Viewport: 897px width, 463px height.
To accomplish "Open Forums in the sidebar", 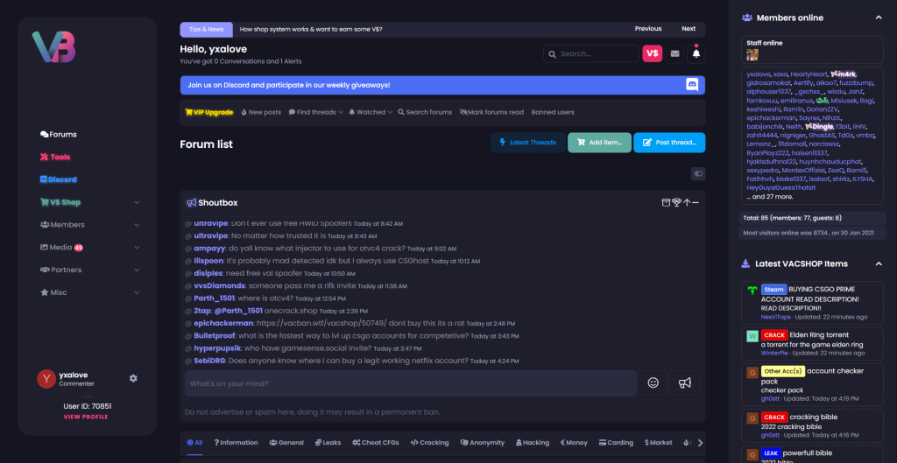I will click(59, 134).
